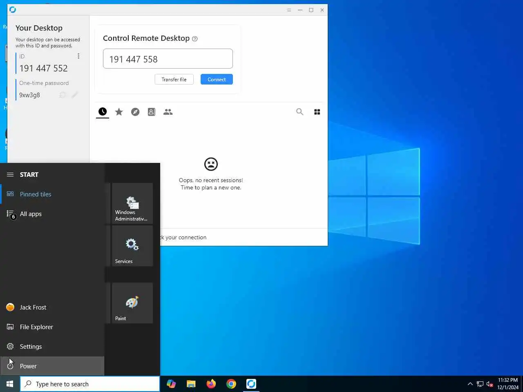Open the RustDesk hamburger settings menu
Screen dimensions: 523x392
pyautogui.click(x=289, y=10)
